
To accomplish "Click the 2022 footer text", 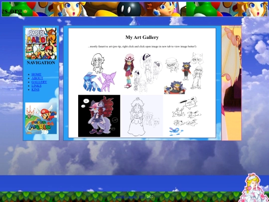I will 150,197.
